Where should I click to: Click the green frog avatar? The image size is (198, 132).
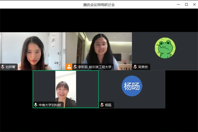[165, 48]
